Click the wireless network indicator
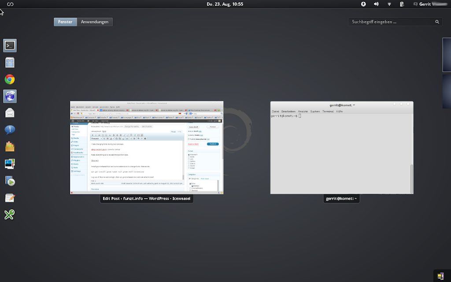 click(389, 4)
